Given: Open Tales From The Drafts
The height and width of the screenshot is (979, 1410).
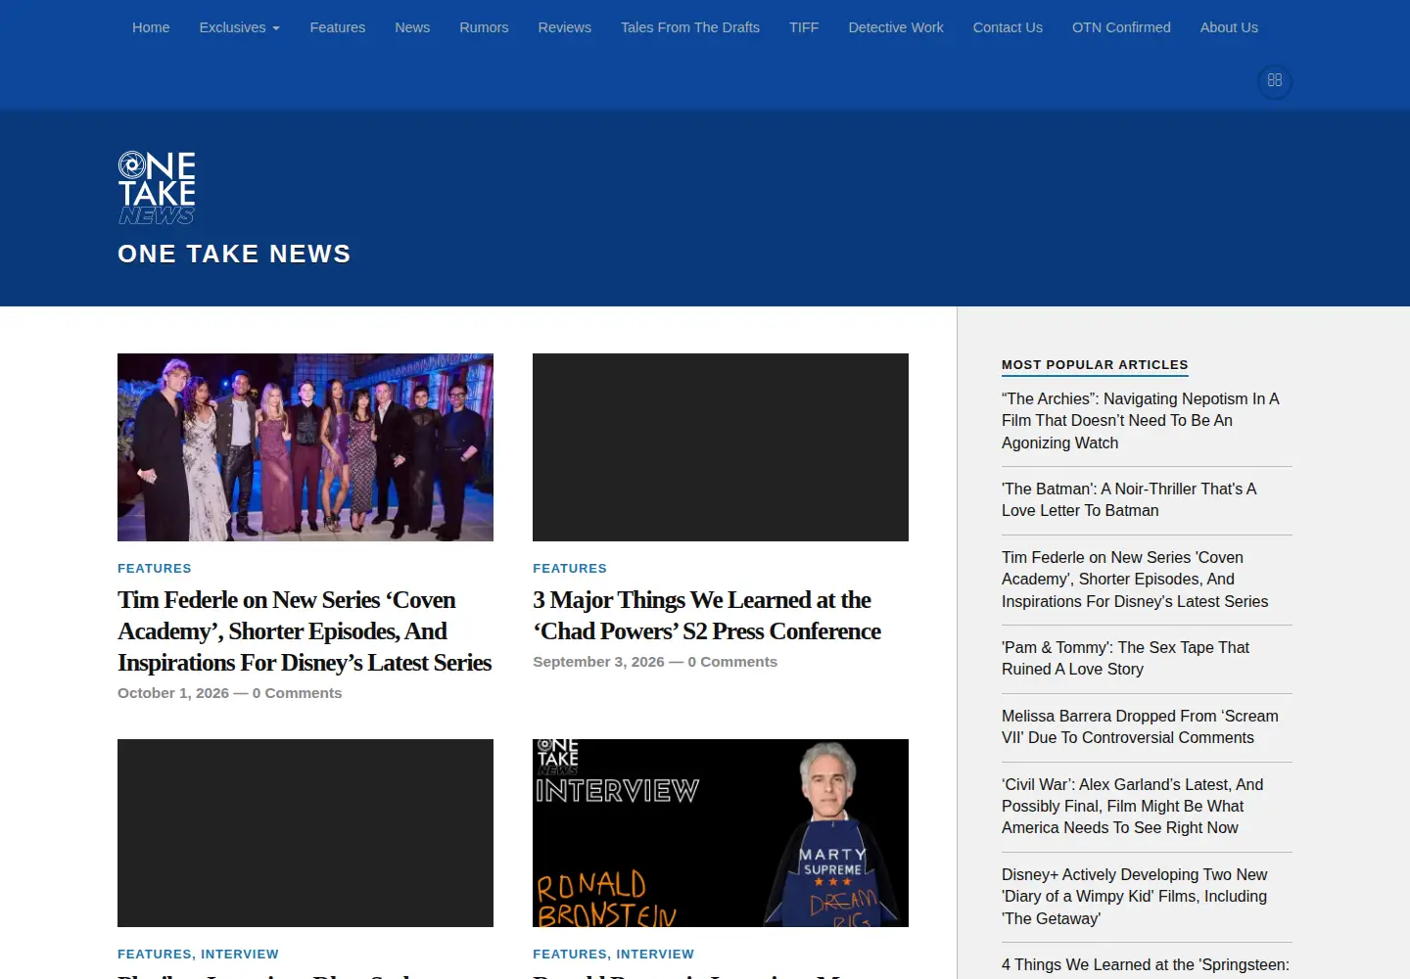Looking at the screenshot, I should (x=690, y=27).
